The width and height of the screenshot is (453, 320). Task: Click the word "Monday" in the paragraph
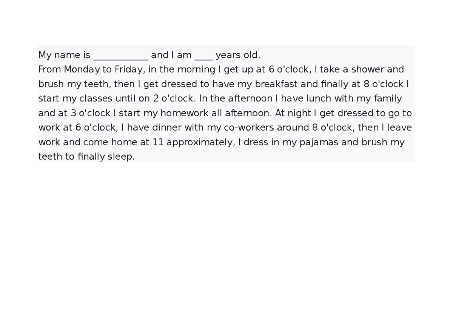pyautogui.click(x=79, y=70)
